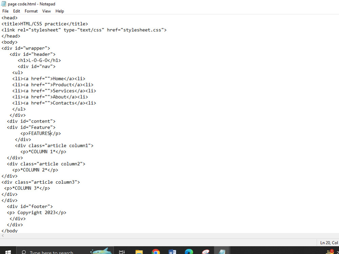
Task: Click the div id="wrapper" line
Action: [26, 48]
